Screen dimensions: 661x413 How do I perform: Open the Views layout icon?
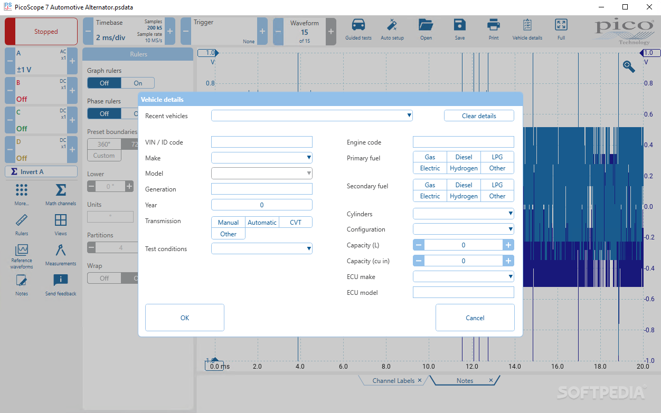click(61, 220)
